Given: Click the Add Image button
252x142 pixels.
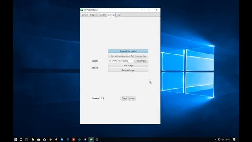Looking at the screenshot, I should (128, 65).
